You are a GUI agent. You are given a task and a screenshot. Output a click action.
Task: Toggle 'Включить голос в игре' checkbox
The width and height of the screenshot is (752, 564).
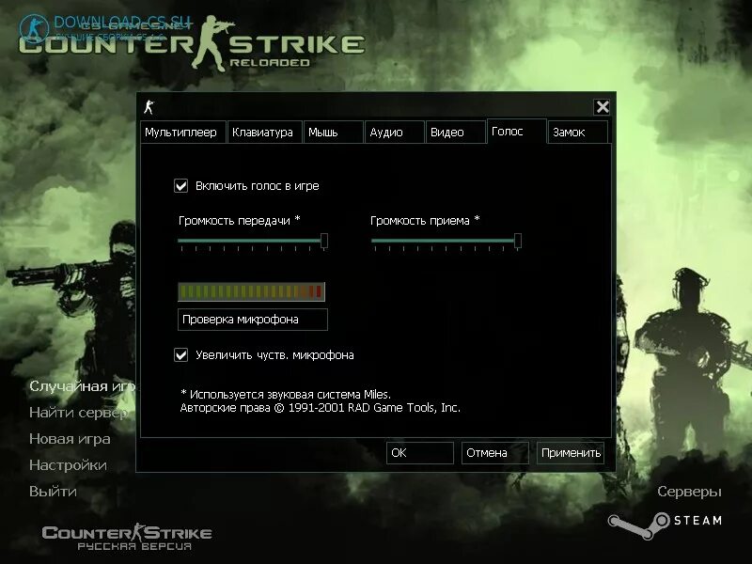click(180, 185)
